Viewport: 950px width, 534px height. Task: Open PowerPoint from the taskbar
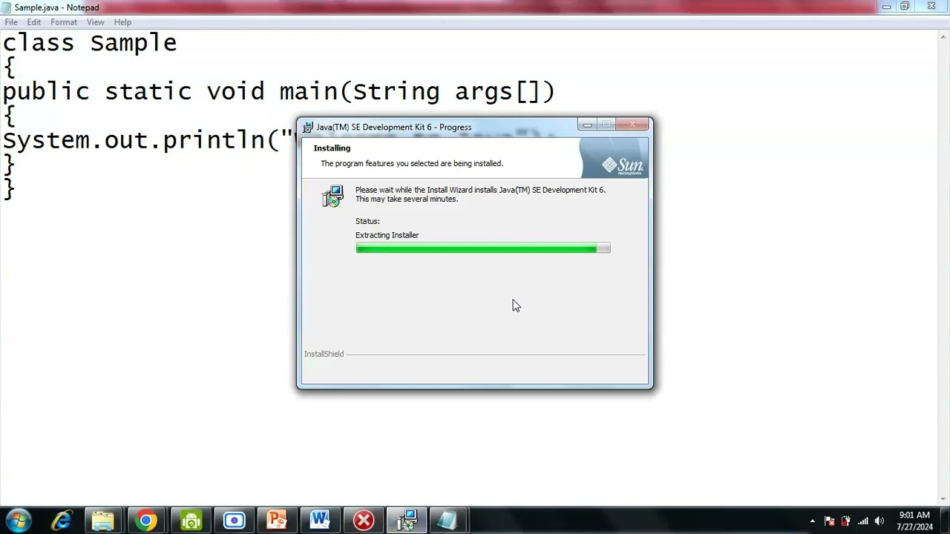pos(277,521)
